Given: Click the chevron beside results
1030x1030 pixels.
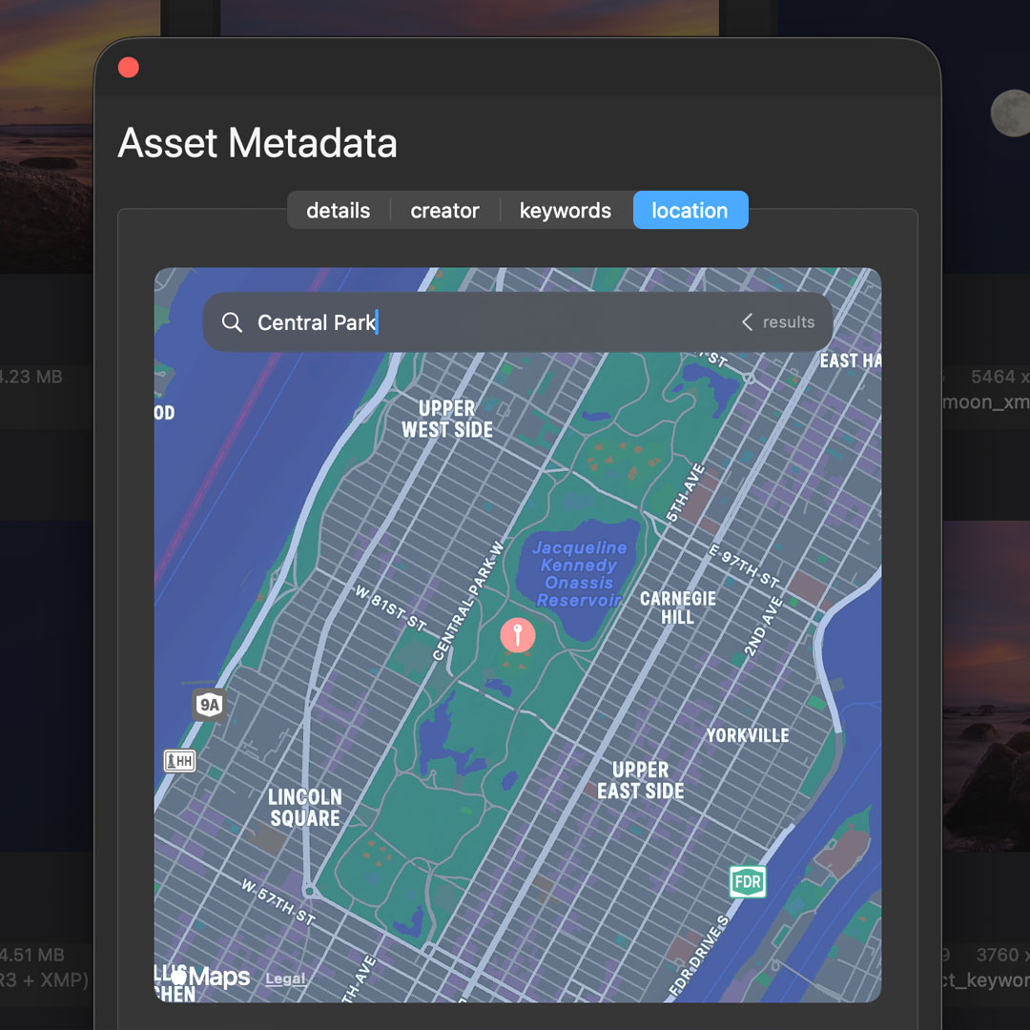Looking at the screenshot, I should (747, 322).
